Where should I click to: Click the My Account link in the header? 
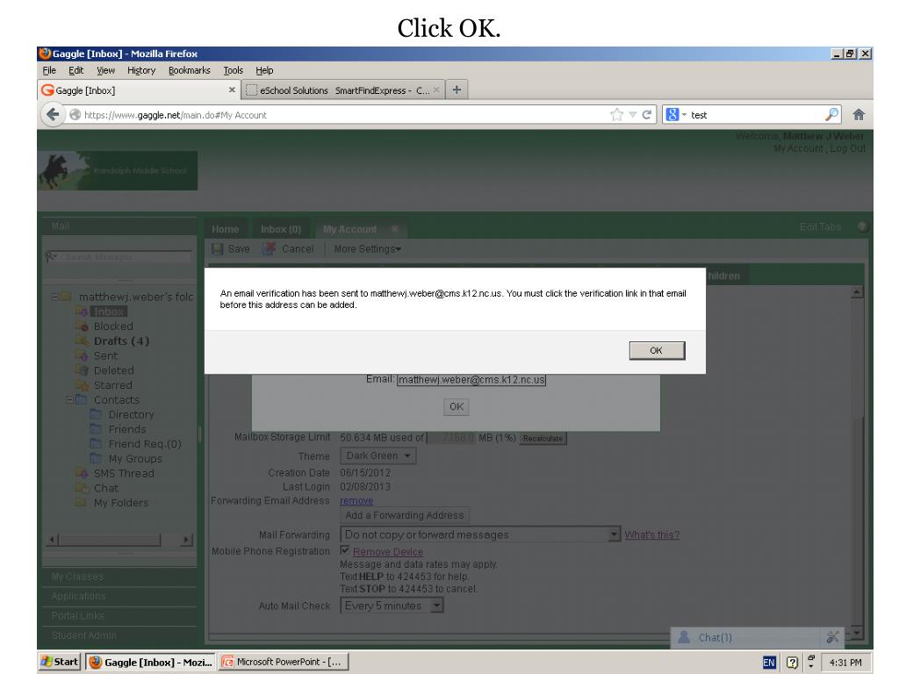(798, 148)
